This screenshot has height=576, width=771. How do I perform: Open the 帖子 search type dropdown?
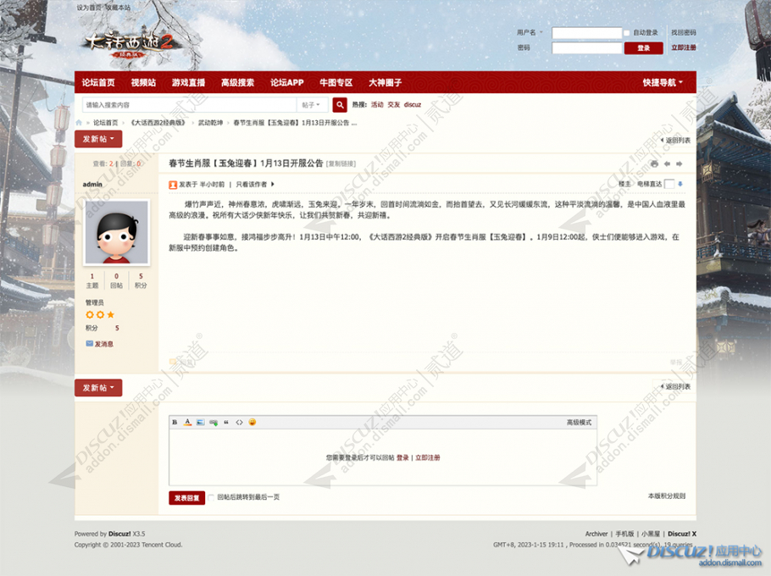pos(311,105)
